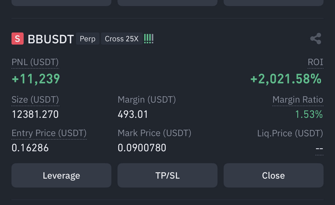Open the Leverage adjustment button
335x205 pixels.
point(61,176)
